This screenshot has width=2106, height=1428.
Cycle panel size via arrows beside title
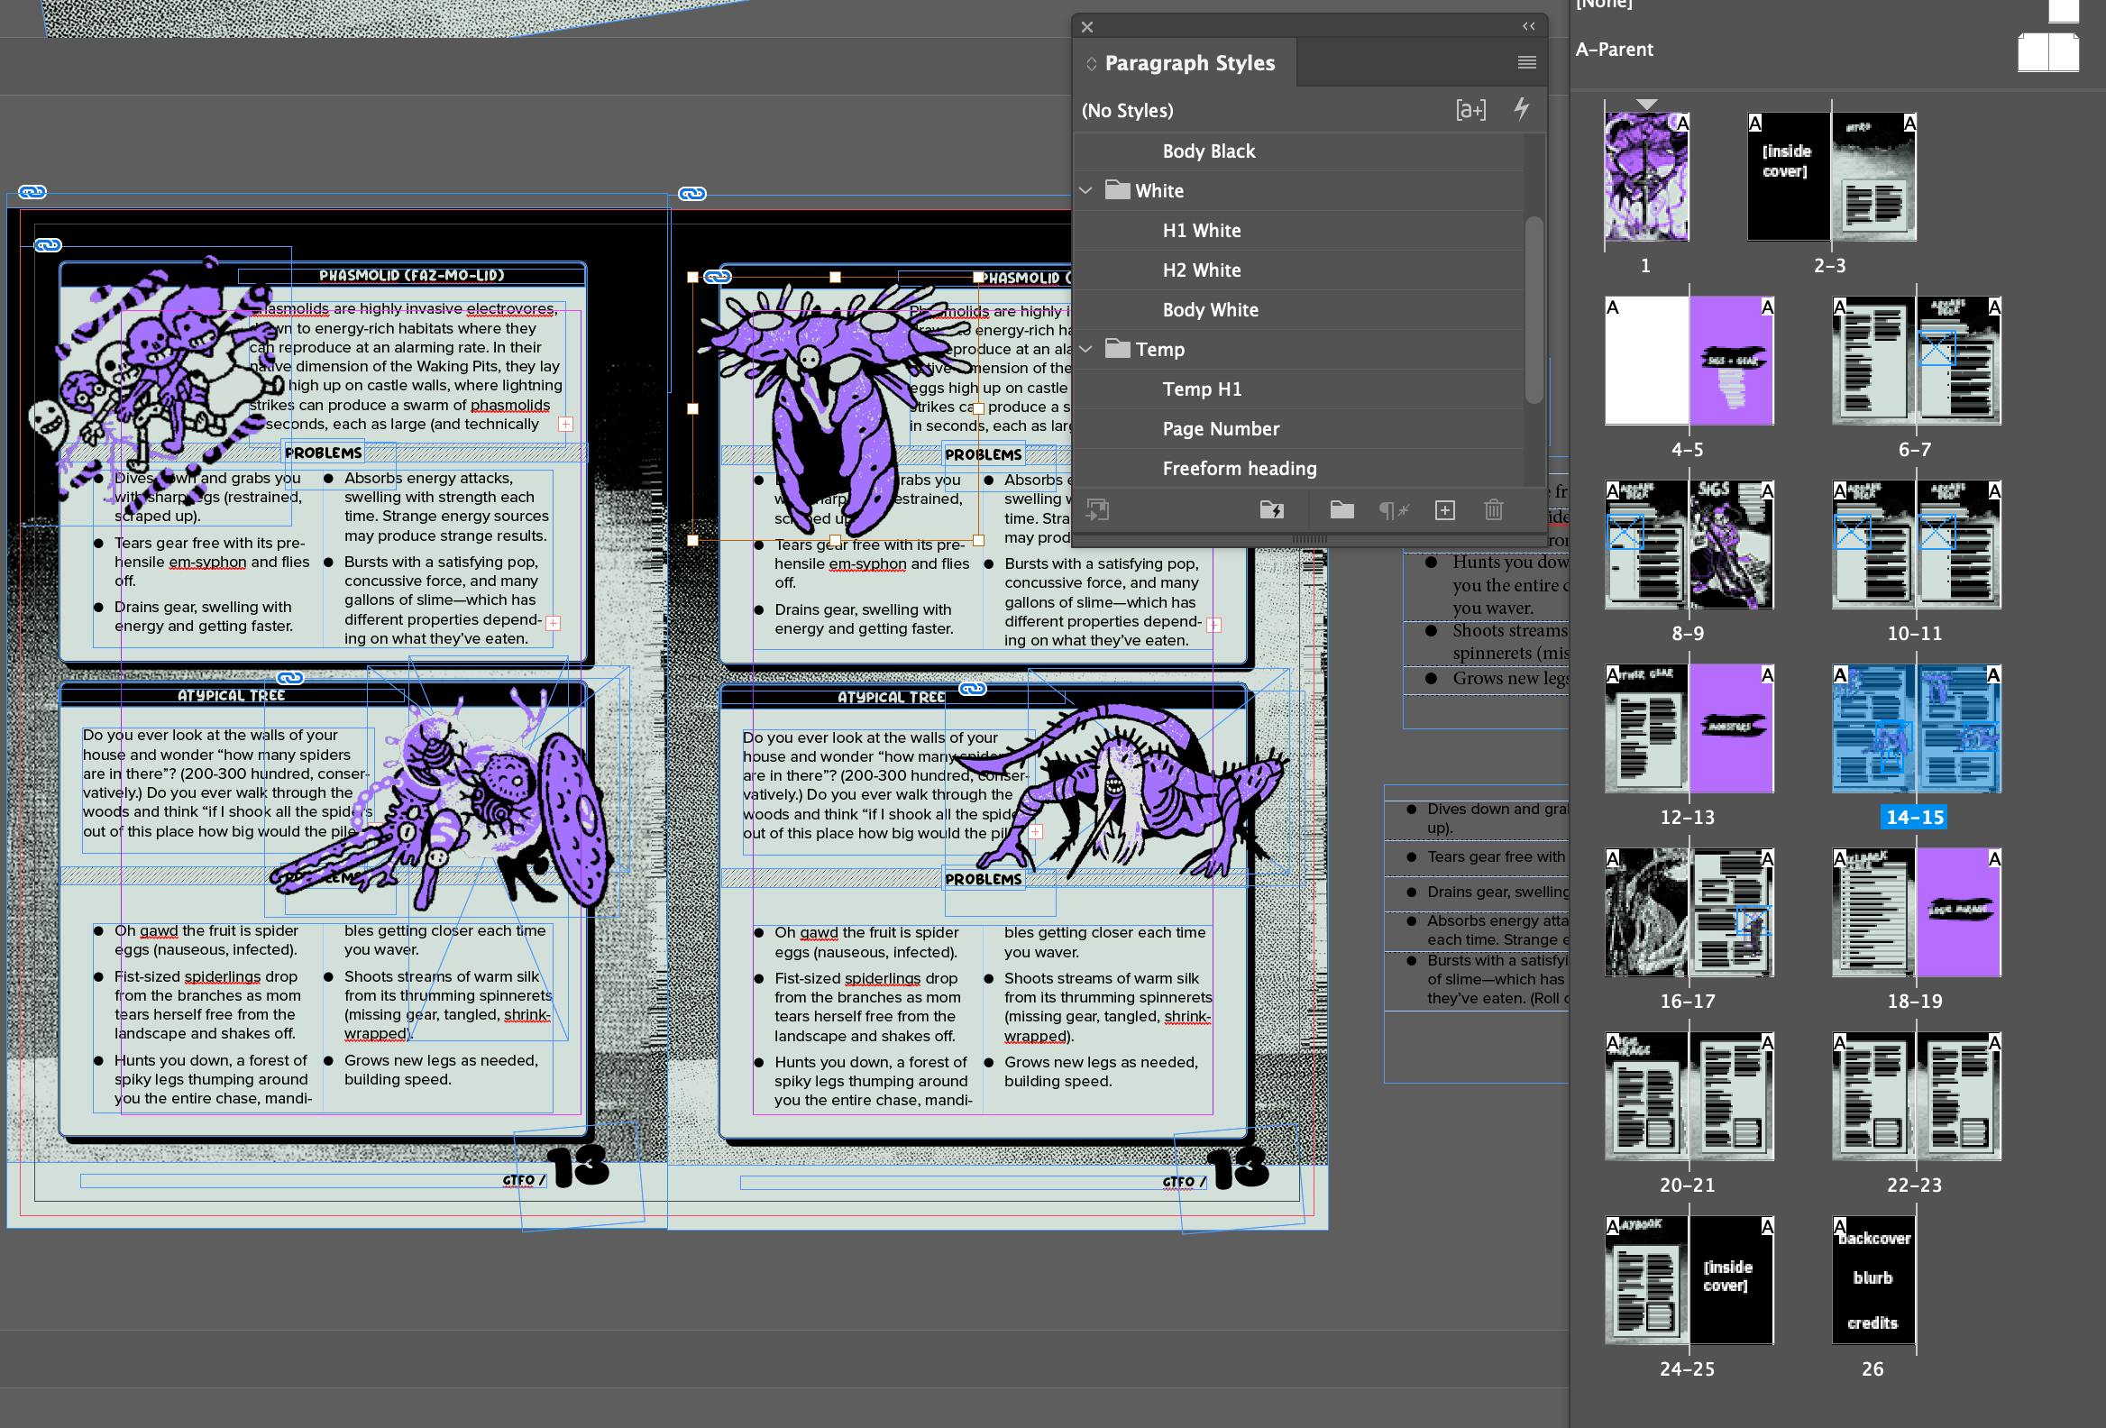(x=1091, y=63)
